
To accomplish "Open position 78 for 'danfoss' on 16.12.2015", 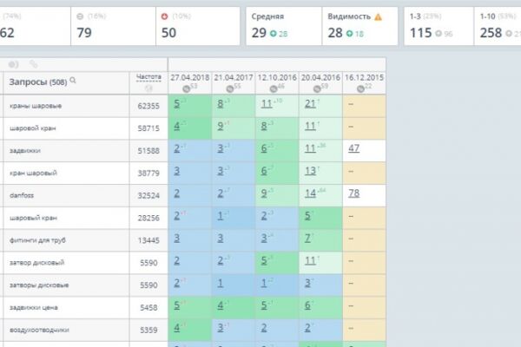I will (x=354, y=193).
